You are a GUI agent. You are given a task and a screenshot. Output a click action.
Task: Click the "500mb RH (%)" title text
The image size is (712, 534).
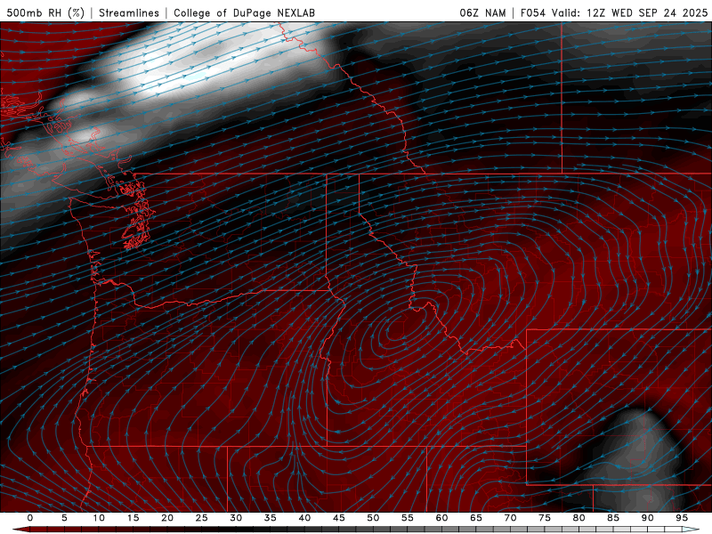pyautogui.click(x=45, y=12)
